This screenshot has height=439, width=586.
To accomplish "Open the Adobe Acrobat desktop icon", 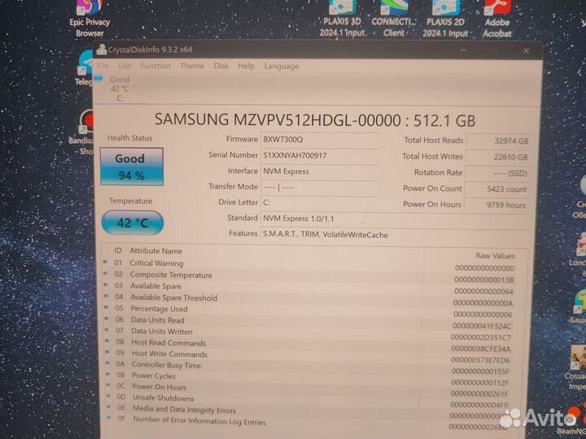I will pos(496,19).
